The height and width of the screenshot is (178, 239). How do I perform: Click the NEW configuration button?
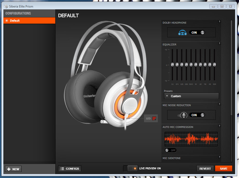point(13,169)
